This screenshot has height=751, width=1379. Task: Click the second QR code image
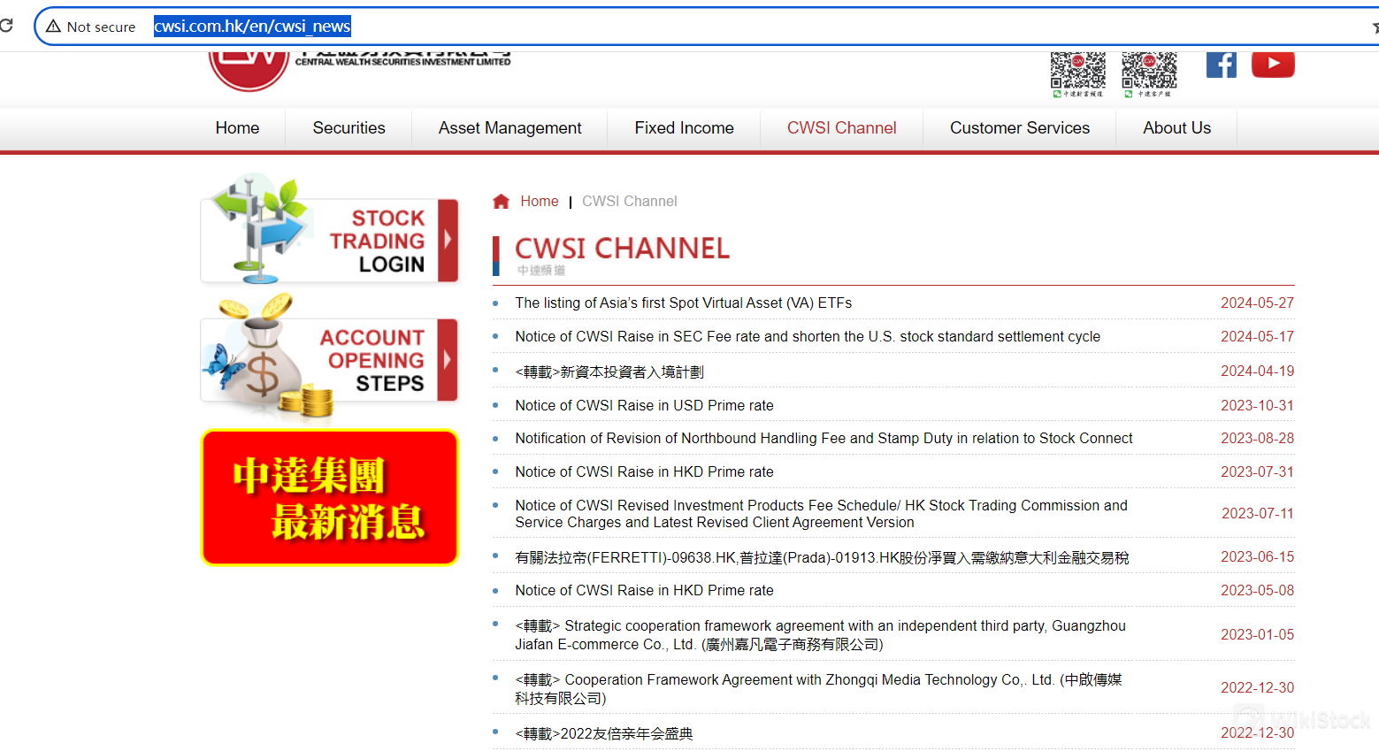[1149, 72]
